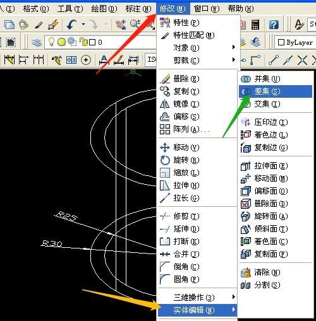Choose 着色面(C) color faces
316x321 pixels.
tap(276, 242)
